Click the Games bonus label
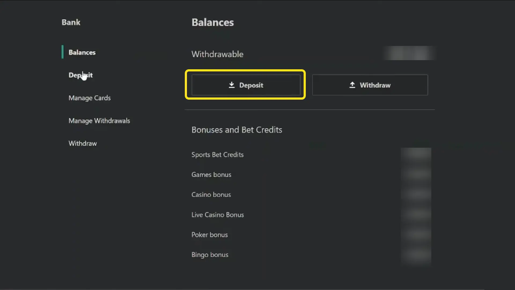Screen dimensions: 515x290 click(211, 175)
